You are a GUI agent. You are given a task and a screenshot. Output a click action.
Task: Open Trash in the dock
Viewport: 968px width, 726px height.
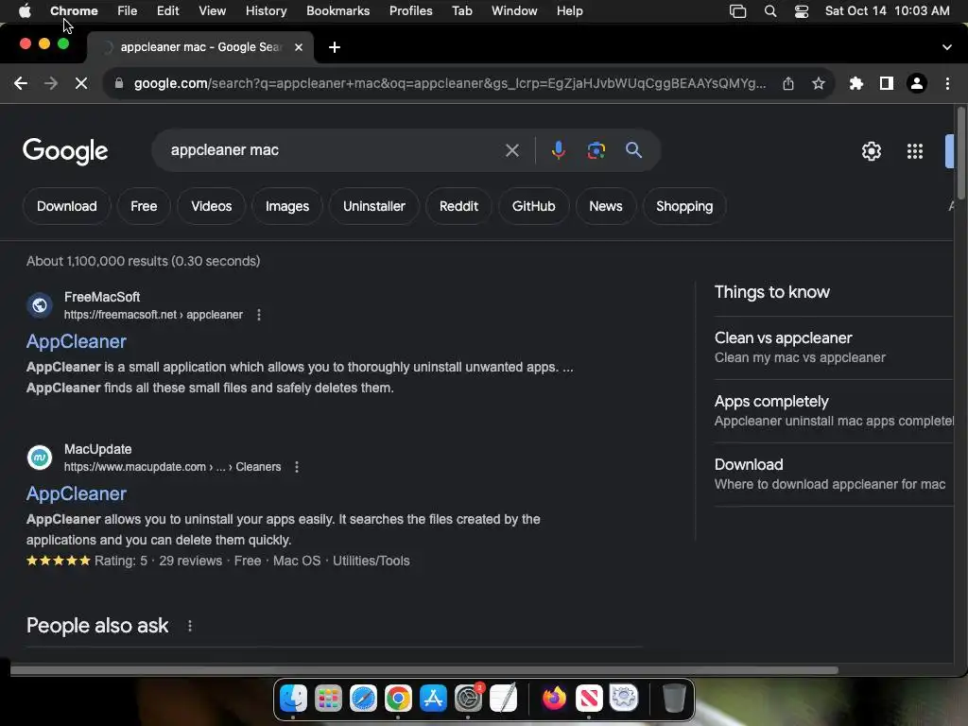click(x=673, y=699)
